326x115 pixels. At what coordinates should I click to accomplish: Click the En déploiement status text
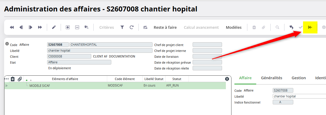pyautogui.click(x=59, y=68)
